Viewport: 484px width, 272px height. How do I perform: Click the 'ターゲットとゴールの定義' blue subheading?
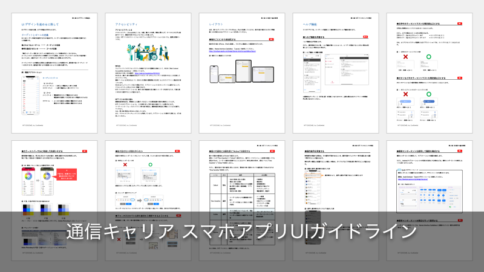pos(35,35)
